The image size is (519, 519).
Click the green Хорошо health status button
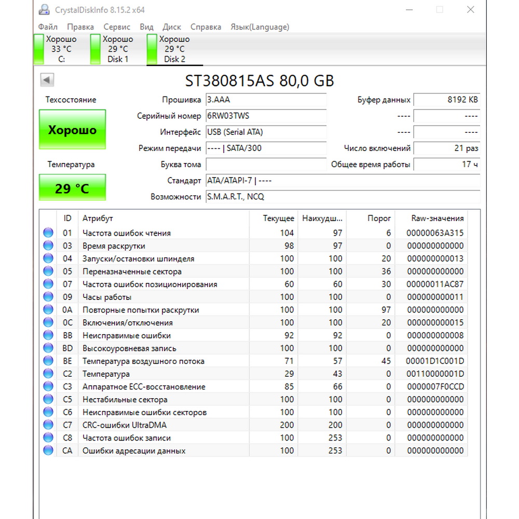(x=73, y=130)
